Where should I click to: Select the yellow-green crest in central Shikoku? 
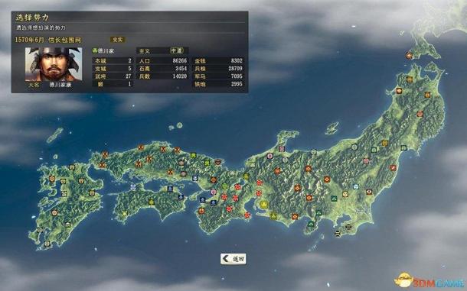[x=152, y=202]
